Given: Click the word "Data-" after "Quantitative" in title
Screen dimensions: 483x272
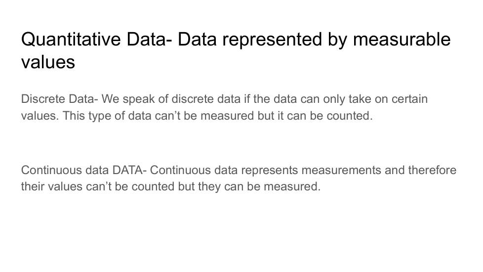Looking at the screenshot, I should click(148, 40).
